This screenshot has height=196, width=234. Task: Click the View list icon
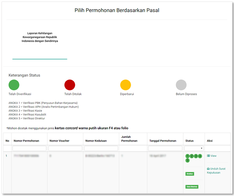click(x=208, y=156)
